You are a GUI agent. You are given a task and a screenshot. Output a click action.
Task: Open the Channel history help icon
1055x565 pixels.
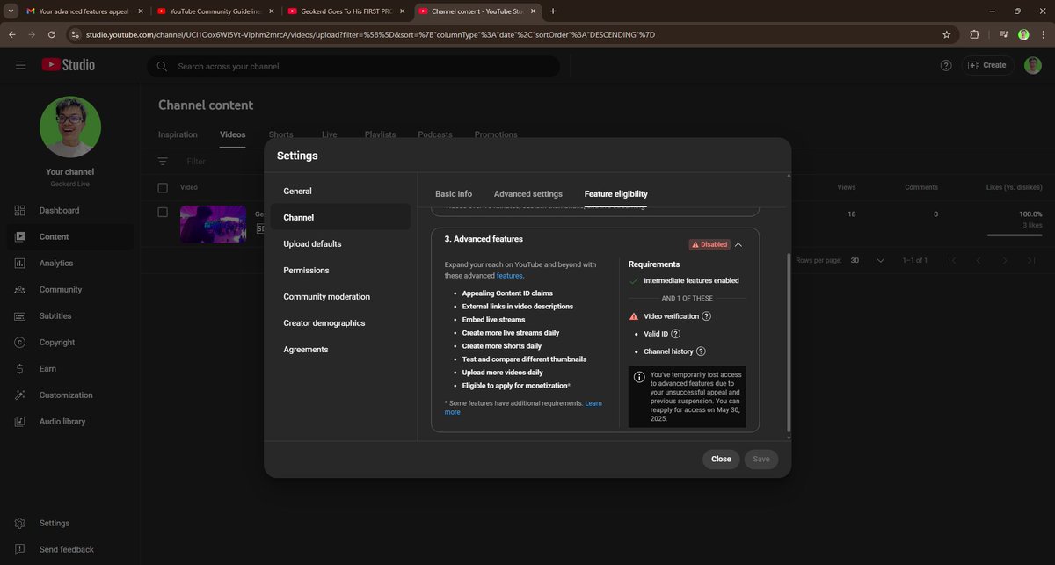701,351
